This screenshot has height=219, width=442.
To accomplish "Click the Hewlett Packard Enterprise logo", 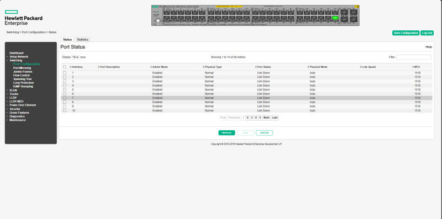I will click(23, 18).
